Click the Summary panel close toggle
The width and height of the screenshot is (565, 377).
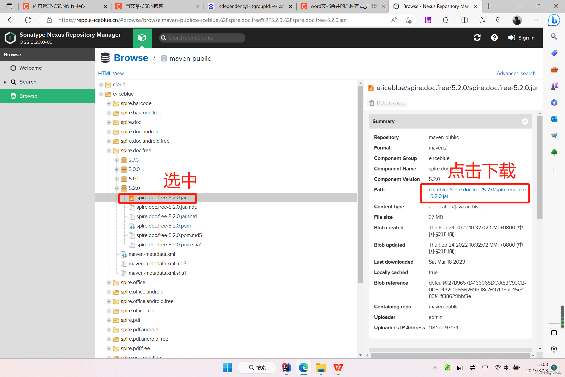[x=525, y=121]
